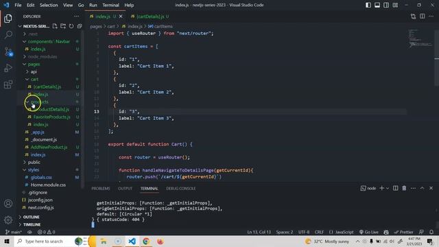Screen dimensions: 439x247
Task: Switch to DEBUG CONSOLE tab
Action: 181,188
